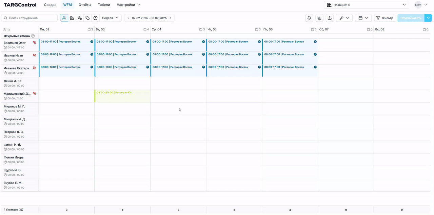The width and height of the screenshot is (434, 215).
Task: Expand the Неделя period dropdown
Action: click(x=111, y=18)
